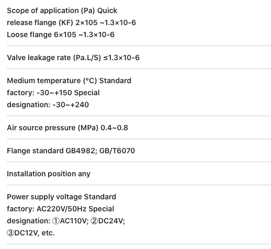Click the 'GB4982;' standard text

tap(82, 151)
